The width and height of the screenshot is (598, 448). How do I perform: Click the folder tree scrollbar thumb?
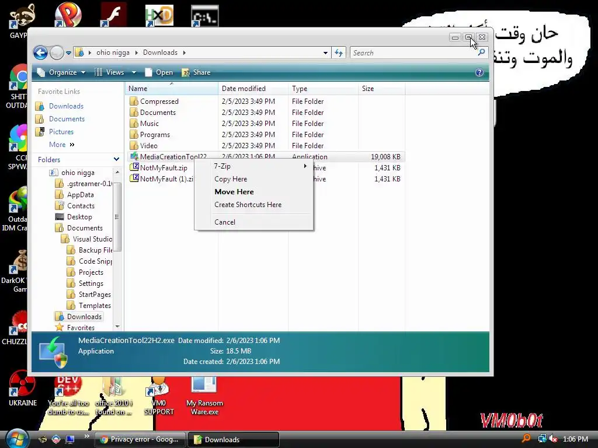coord(117,217)
